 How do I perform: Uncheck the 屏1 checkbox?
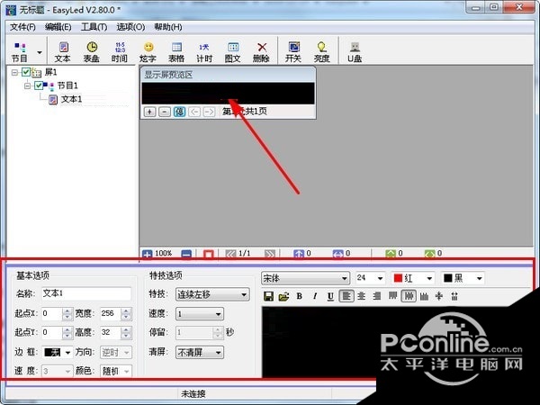[26, 72]
